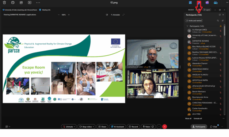
Task: Start recording with Record button
Action: [133, 127]
